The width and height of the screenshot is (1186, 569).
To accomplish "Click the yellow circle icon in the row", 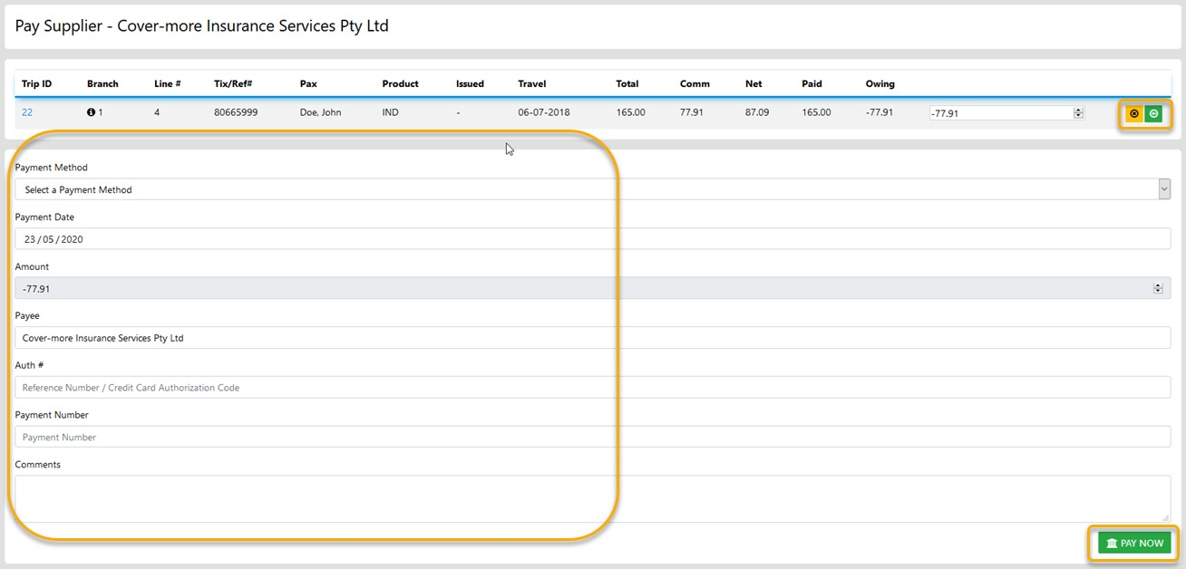I will 1133,113.
